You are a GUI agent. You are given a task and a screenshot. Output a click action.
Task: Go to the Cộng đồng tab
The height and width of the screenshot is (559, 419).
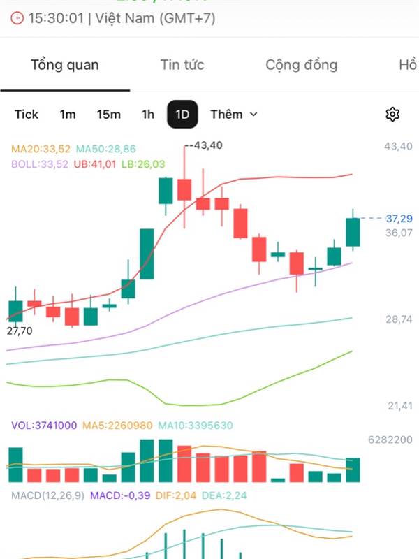point(301,65)
